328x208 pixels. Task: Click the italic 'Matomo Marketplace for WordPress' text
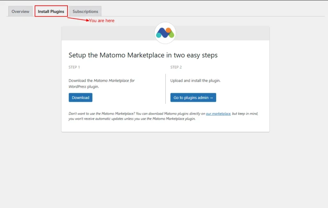(x=114, y=81)
